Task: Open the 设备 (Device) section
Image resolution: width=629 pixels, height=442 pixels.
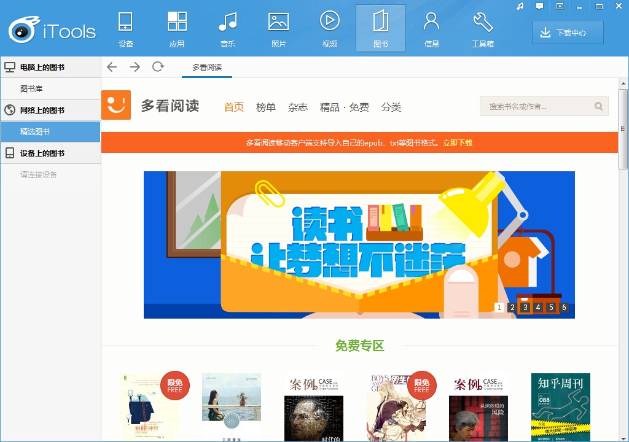Action: click(125, 28)
